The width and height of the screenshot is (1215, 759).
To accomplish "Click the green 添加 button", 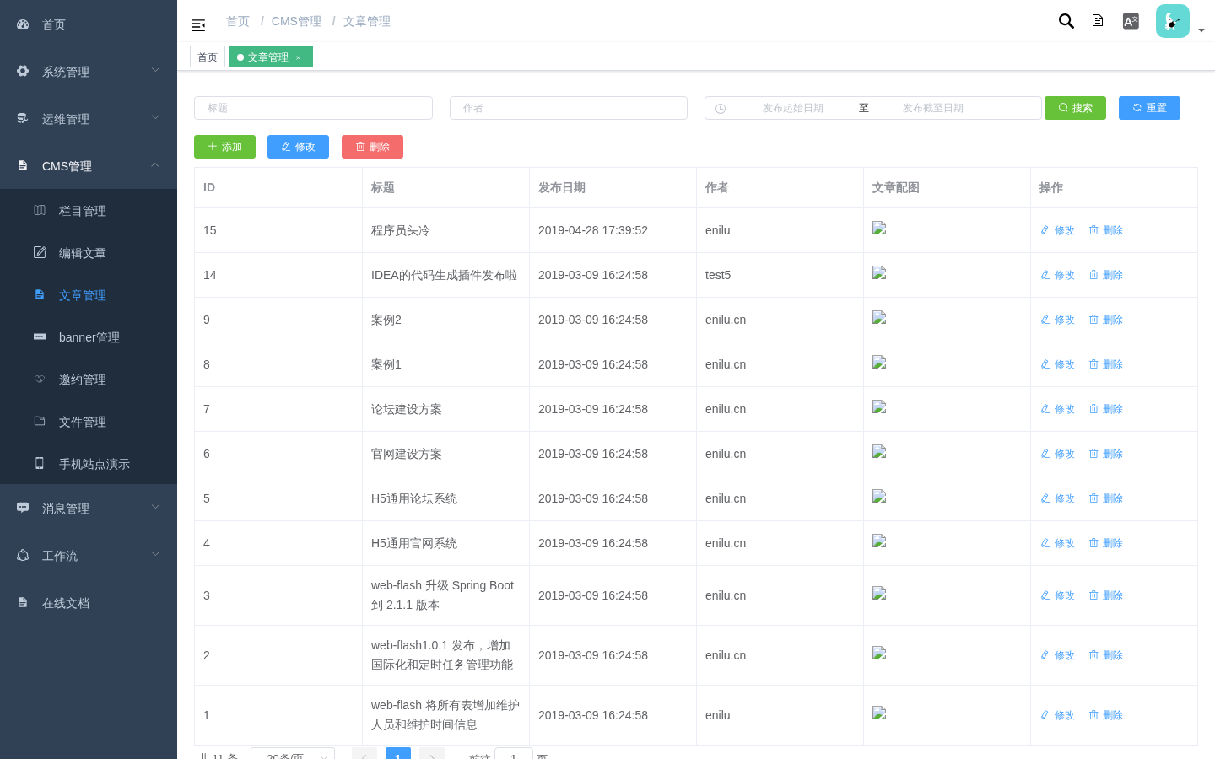I will pos(224,147).
